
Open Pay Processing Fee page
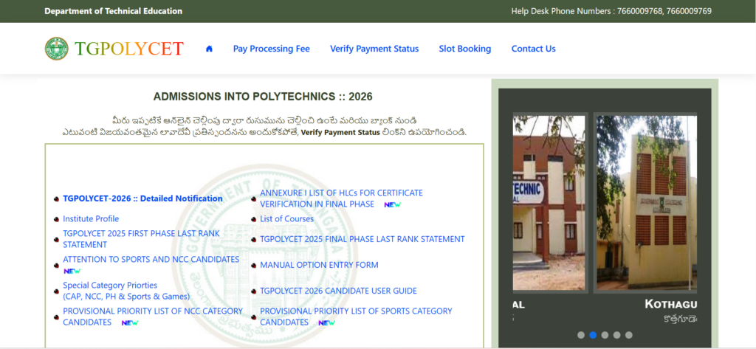coord(272,49)
